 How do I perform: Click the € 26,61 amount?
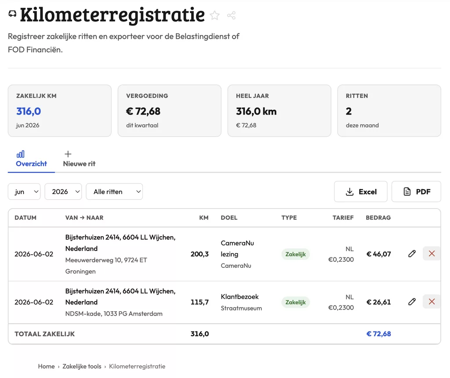[x=378, y=302]
